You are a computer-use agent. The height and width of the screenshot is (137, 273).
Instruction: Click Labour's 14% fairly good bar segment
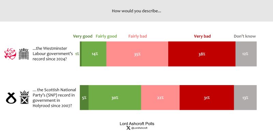94,54
